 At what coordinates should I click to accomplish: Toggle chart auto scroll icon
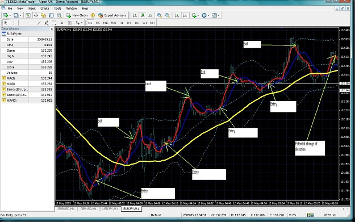(x=177, y=15)
